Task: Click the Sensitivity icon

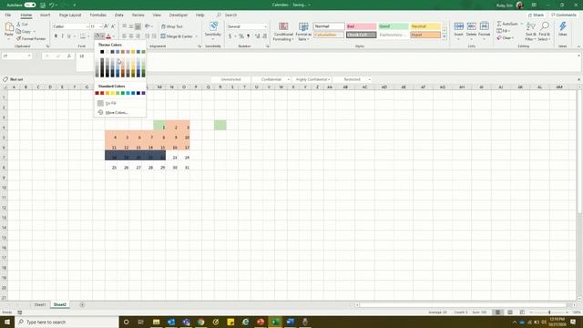Action: 213,26
